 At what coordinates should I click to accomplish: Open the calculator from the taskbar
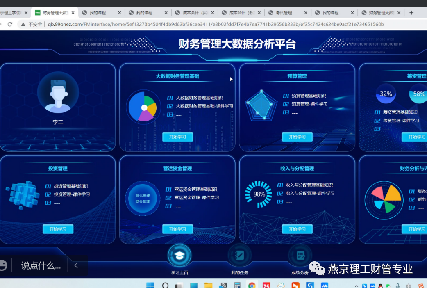(x=237, y=285)
